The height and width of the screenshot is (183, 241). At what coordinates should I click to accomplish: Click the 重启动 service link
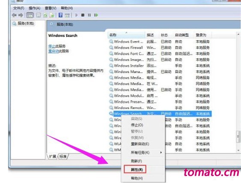click(54, 51)
